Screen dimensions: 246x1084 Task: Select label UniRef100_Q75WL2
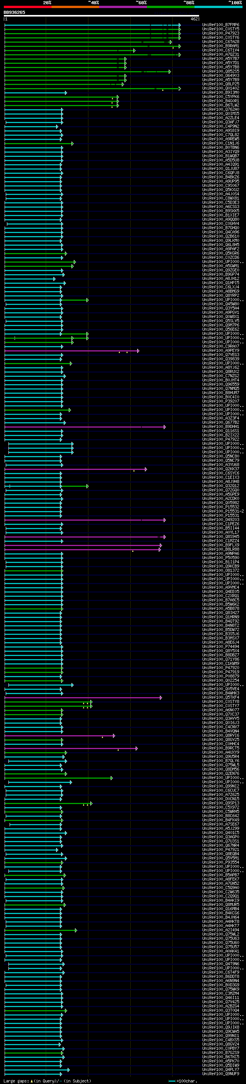point(221,934)
